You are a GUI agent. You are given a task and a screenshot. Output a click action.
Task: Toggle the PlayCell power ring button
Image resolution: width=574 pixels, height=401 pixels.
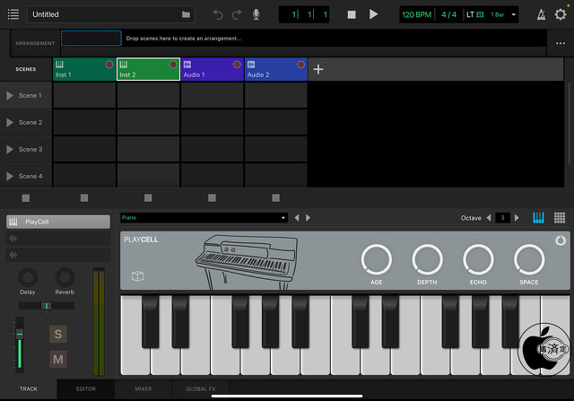point(561,240)
